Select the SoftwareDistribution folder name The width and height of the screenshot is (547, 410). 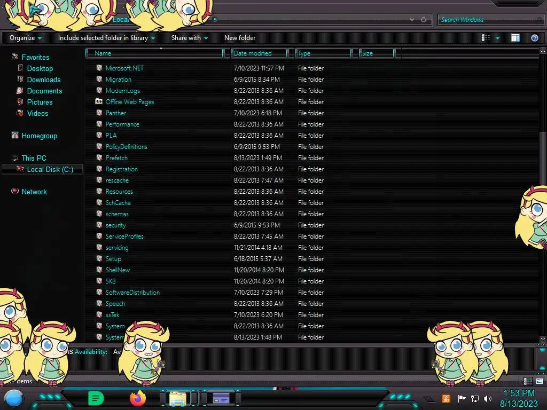click(132, 292)
